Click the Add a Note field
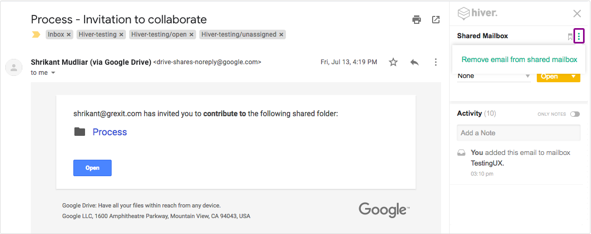Viewport: 591px width, 234px height. (x=519, y=133)
